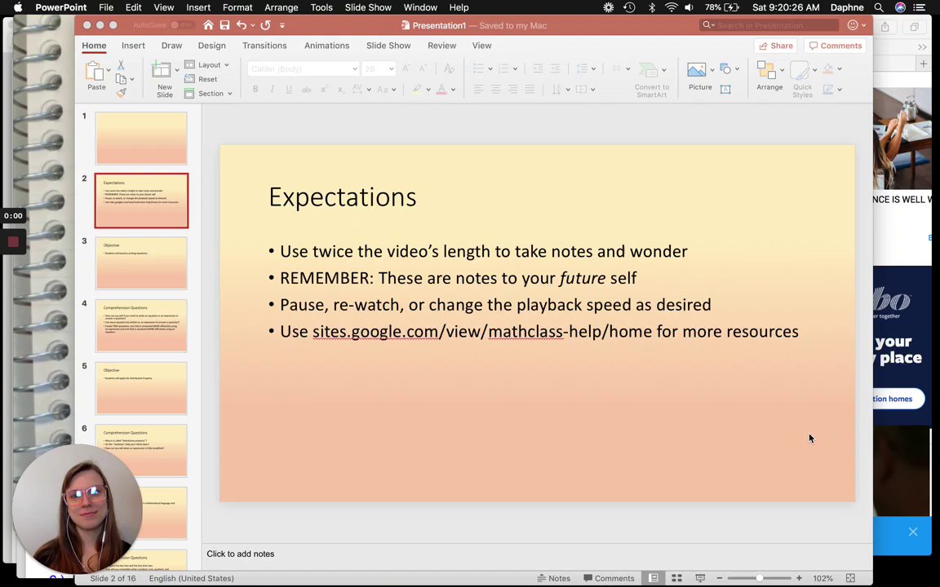Switch to the Design tab
Viewport: 940px width, 587px height.
pos(211,46)
